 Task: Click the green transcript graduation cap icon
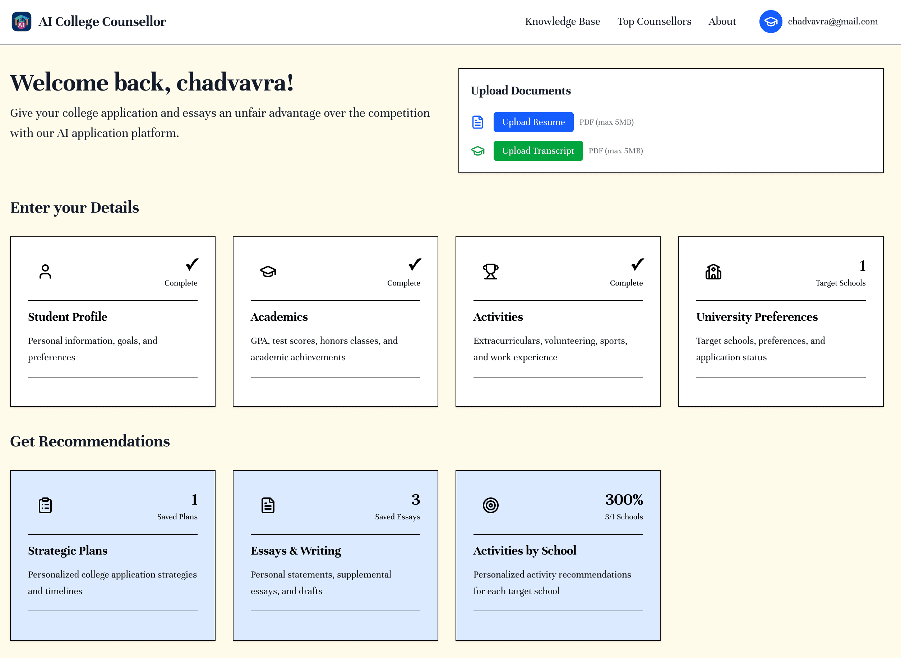pos(477,151)
